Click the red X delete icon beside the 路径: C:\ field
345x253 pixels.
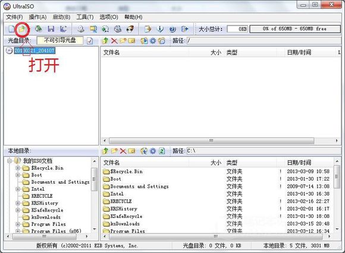[123, 151]
